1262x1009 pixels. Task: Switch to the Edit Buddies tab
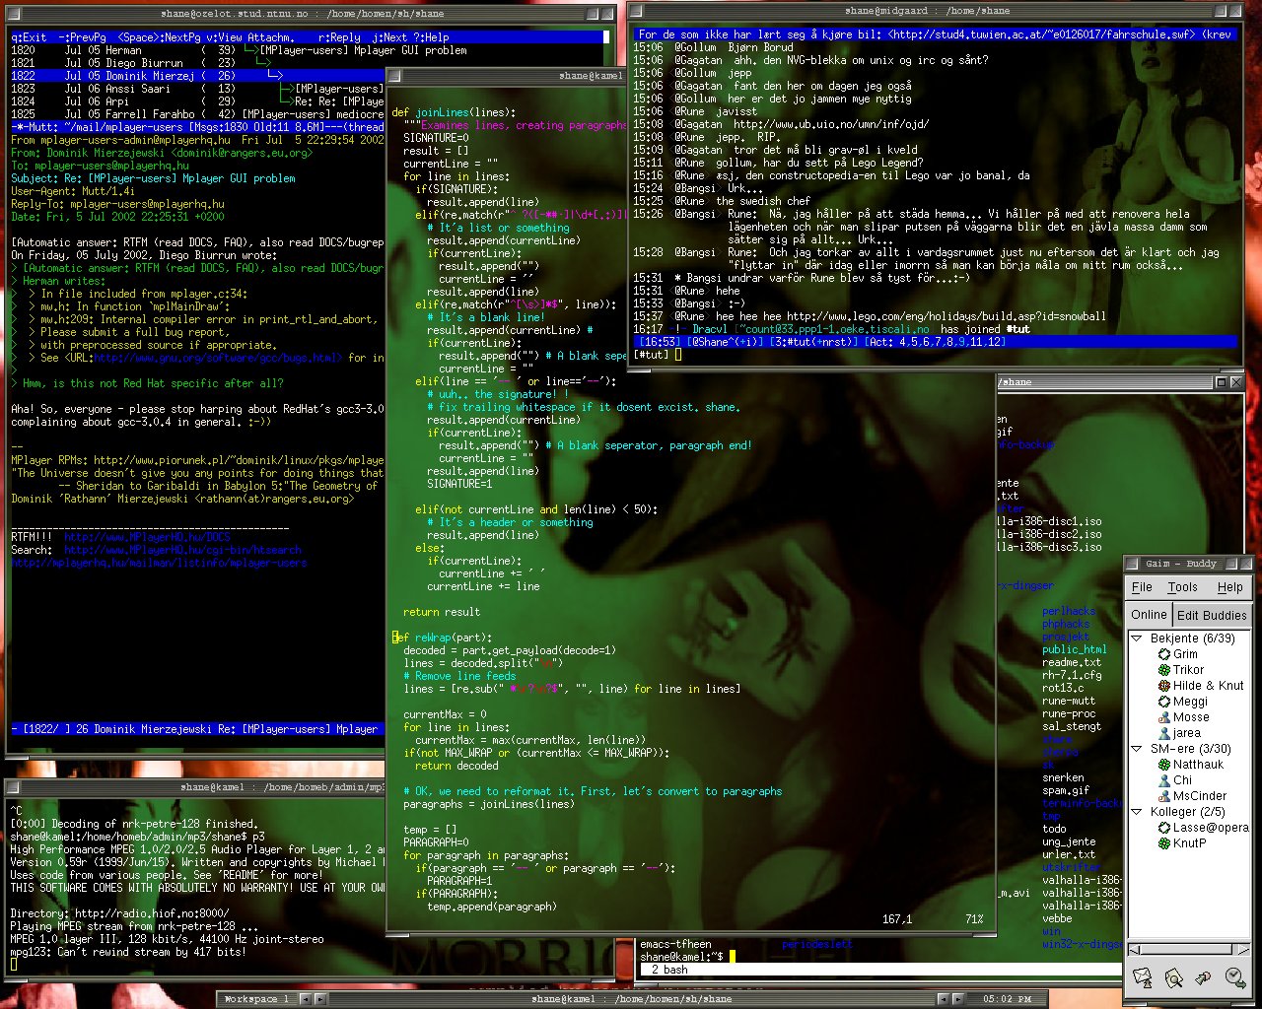(1212, 615)
